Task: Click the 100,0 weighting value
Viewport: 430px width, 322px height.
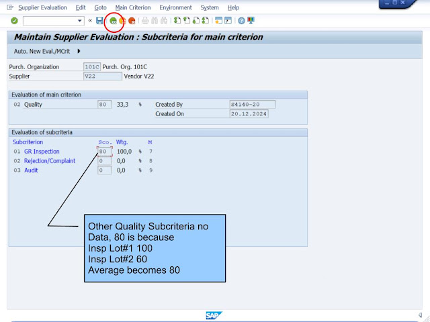Action: (124, 152)
